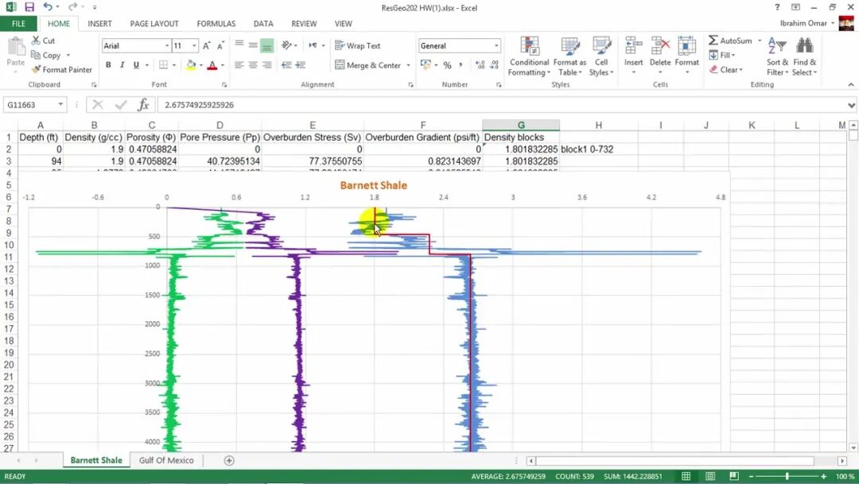This screenshot has width=859, height=484.
Task: Open Sort & Filter options
Action: pos(777,57)
